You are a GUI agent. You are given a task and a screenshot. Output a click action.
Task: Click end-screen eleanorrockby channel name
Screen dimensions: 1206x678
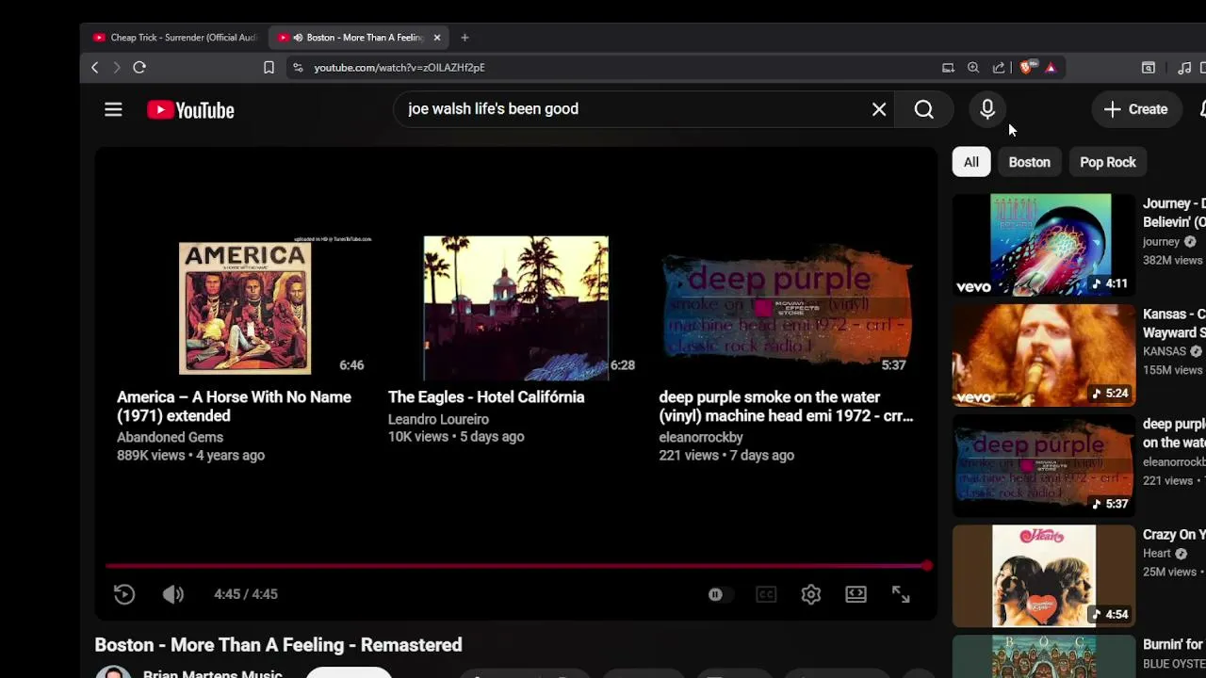(x=701, y=437)
